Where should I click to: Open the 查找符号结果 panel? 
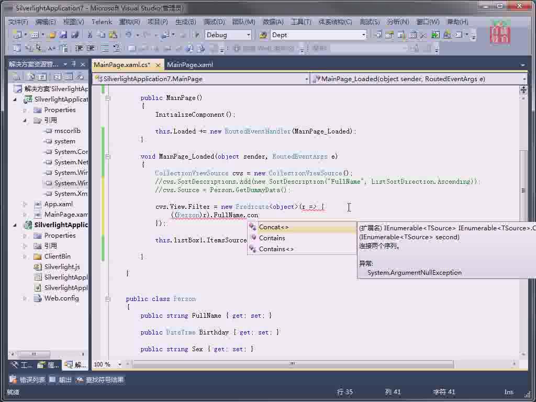[x=100, y=380]
